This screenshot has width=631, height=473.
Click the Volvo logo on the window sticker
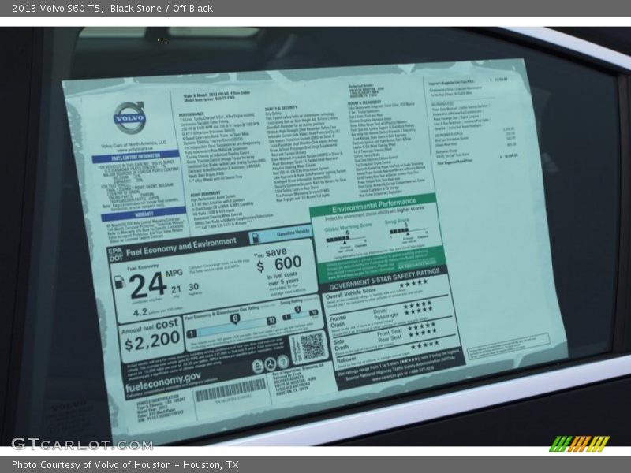pos(129,117)
